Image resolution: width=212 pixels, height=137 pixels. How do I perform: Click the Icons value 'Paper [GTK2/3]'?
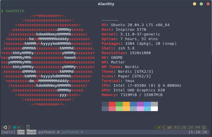click(134, 76)
